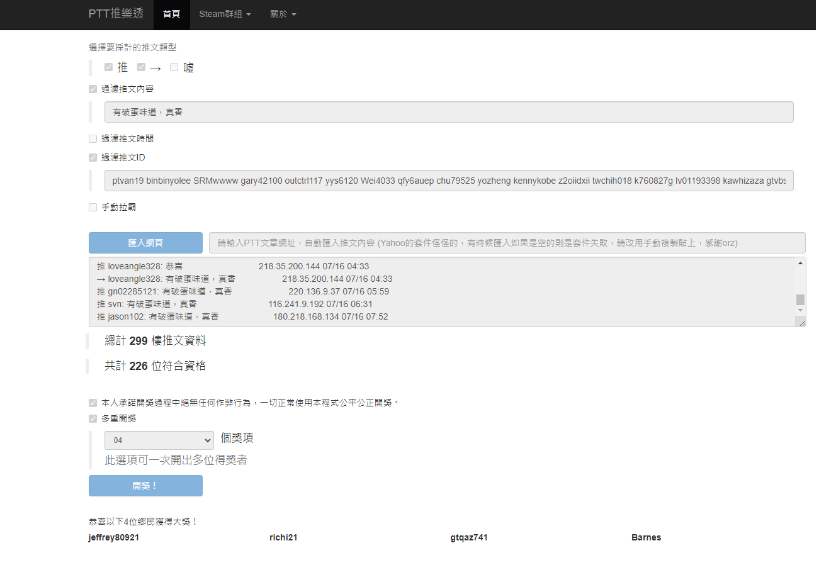Click winner name richi21
This screenshot has height=570, width=819.
coord(283,537)
